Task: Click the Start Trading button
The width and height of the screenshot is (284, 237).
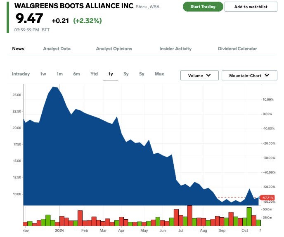Action: click(x=202, y=7)
